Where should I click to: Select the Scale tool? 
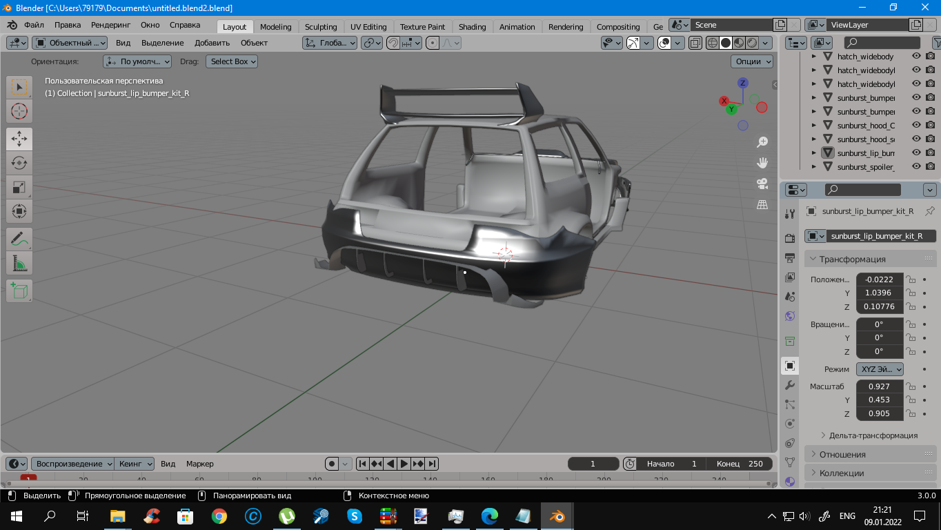point(19,187)
